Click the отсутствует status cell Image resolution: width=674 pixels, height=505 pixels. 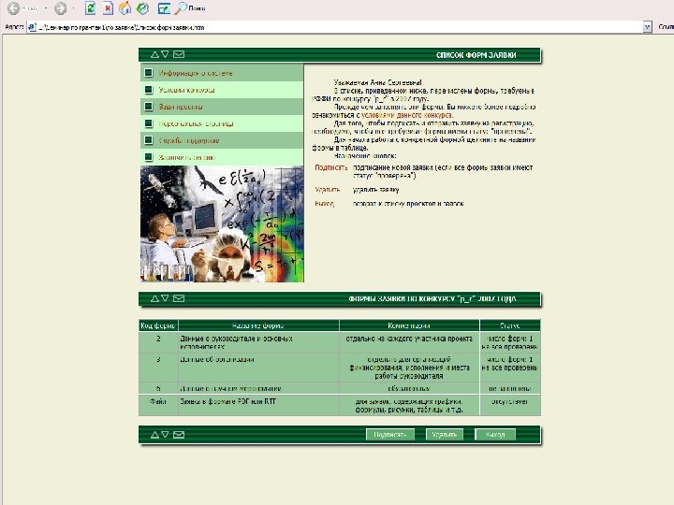510,405
